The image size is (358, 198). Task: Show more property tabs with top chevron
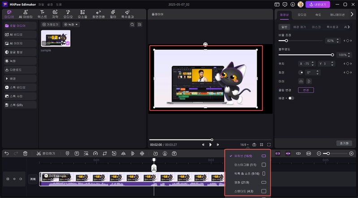[352, 14]
